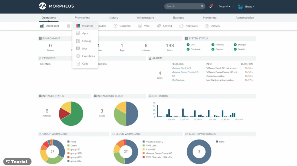This screenshot has height=166, width=297.
Task: Click the Activity document icon
Action: (x=207, y=26)
